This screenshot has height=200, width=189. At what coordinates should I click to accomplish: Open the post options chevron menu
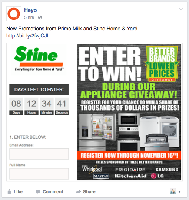(181, 9)
